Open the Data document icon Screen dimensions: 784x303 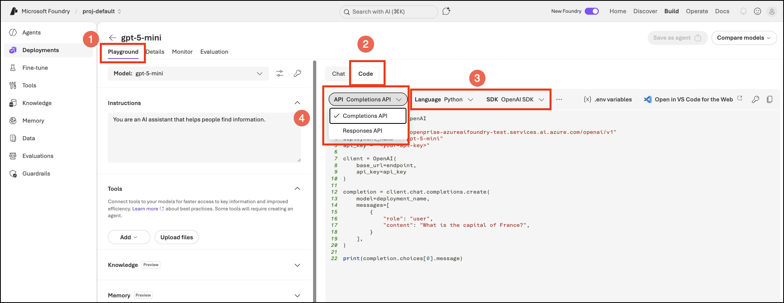13,138
